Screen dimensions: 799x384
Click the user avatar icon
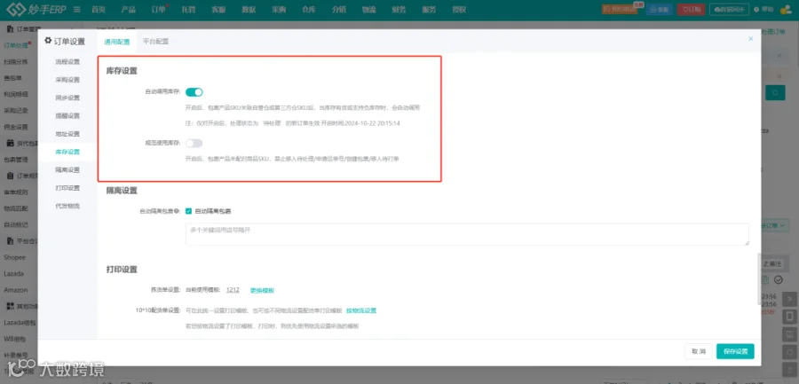tap(783, 9)
